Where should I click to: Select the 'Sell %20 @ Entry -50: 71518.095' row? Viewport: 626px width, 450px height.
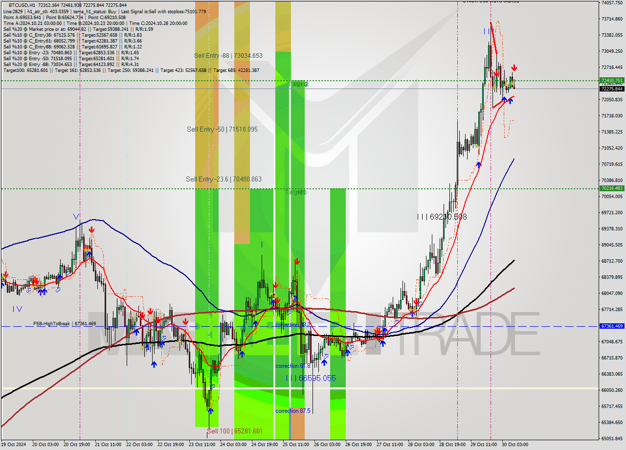pos(71,58)
